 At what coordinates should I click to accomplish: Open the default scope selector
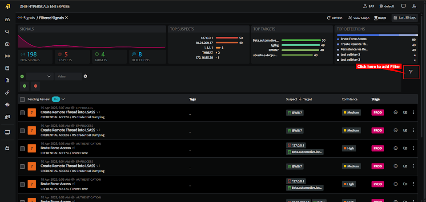click(387, 6)
